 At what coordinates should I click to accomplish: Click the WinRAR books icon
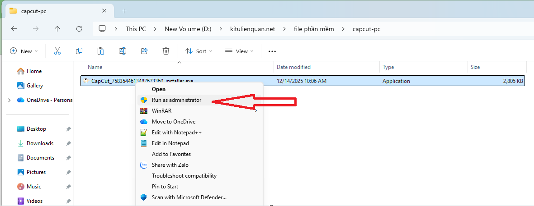pyautogui.click(x=144, y=110)
